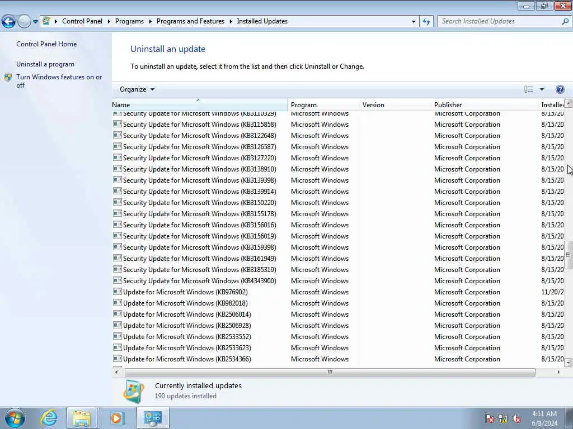Expand arrow after Control Panel breadcrumb

109,22
